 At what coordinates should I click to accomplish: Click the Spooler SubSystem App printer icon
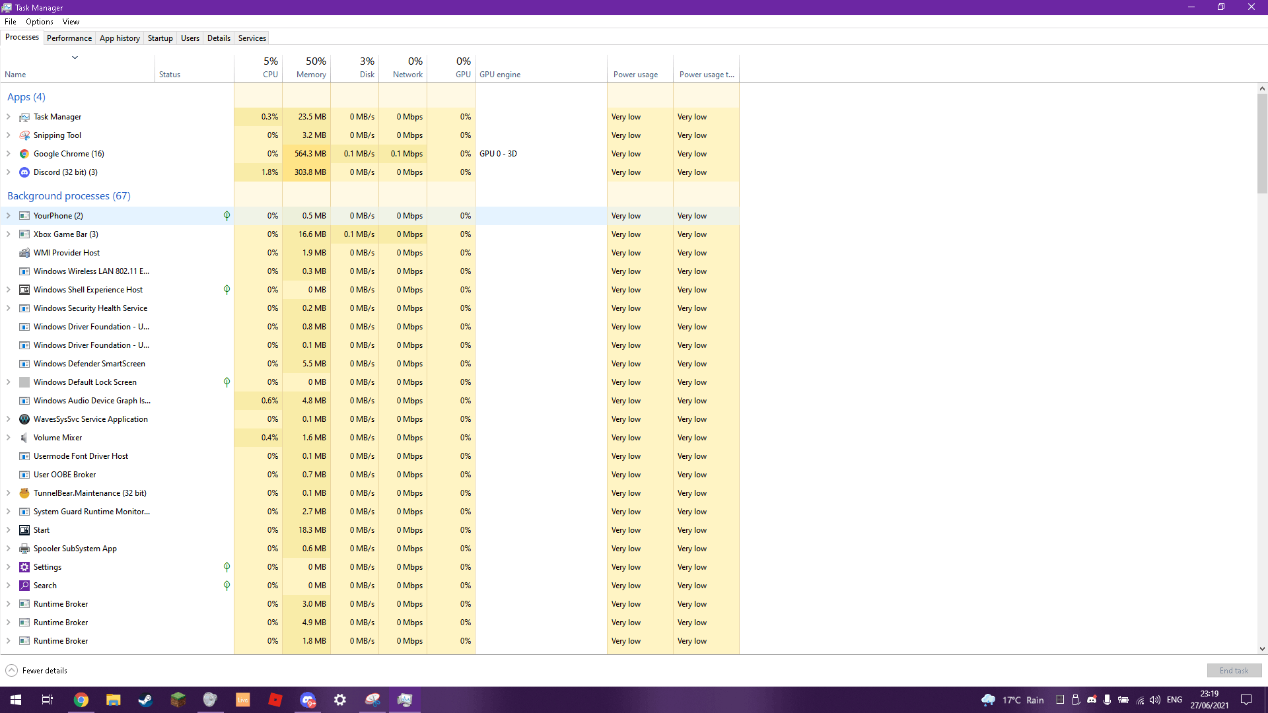tap(24, 549)
